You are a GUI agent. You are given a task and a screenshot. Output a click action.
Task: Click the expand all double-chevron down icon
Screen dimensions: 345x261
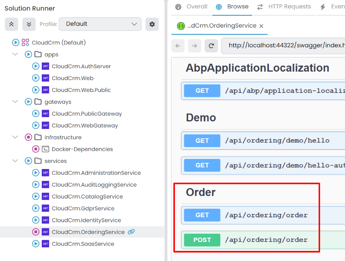[x=29, y=24]
